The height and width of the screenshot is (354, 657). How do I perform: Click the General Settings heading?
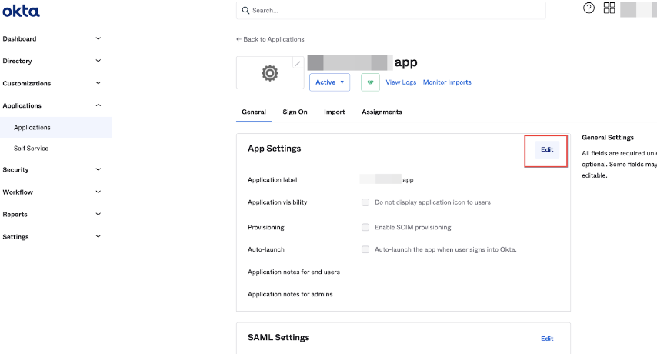coord(608,138)
